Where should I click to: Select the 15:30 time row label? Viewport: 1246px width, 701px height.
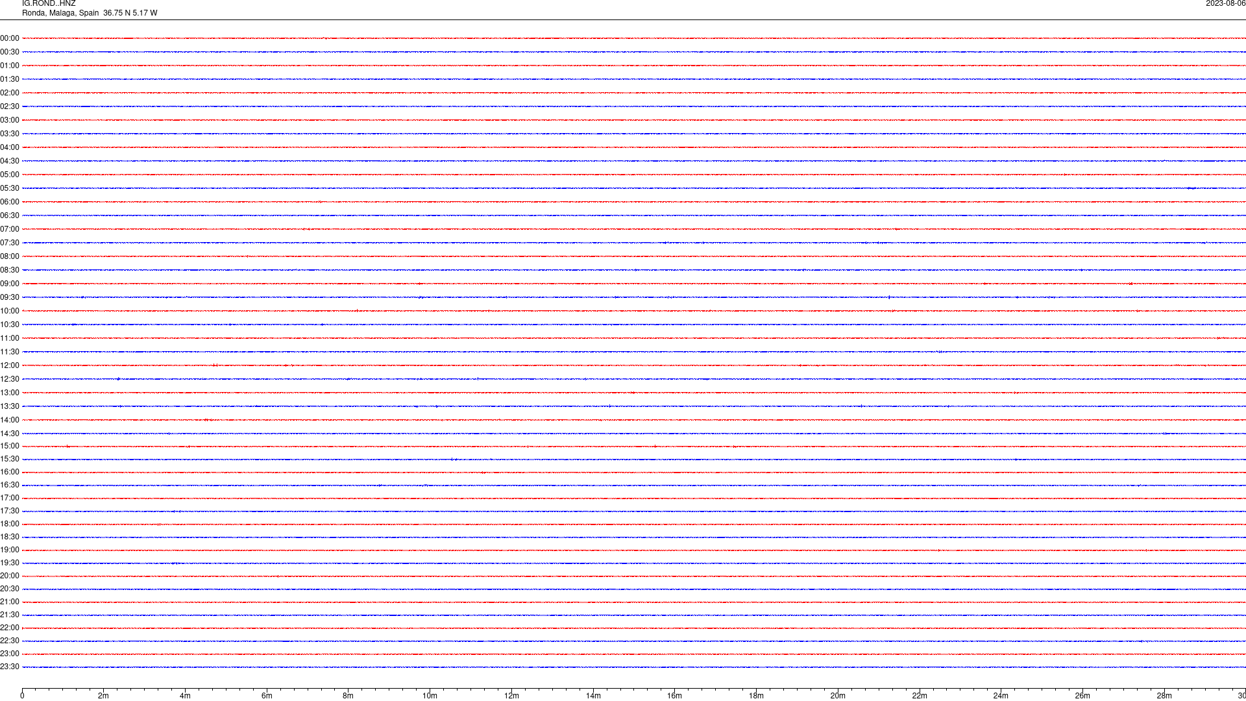coord(10,459)
